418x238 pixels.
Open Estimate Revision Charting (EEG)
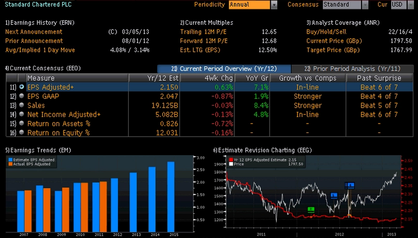(262, 151)
